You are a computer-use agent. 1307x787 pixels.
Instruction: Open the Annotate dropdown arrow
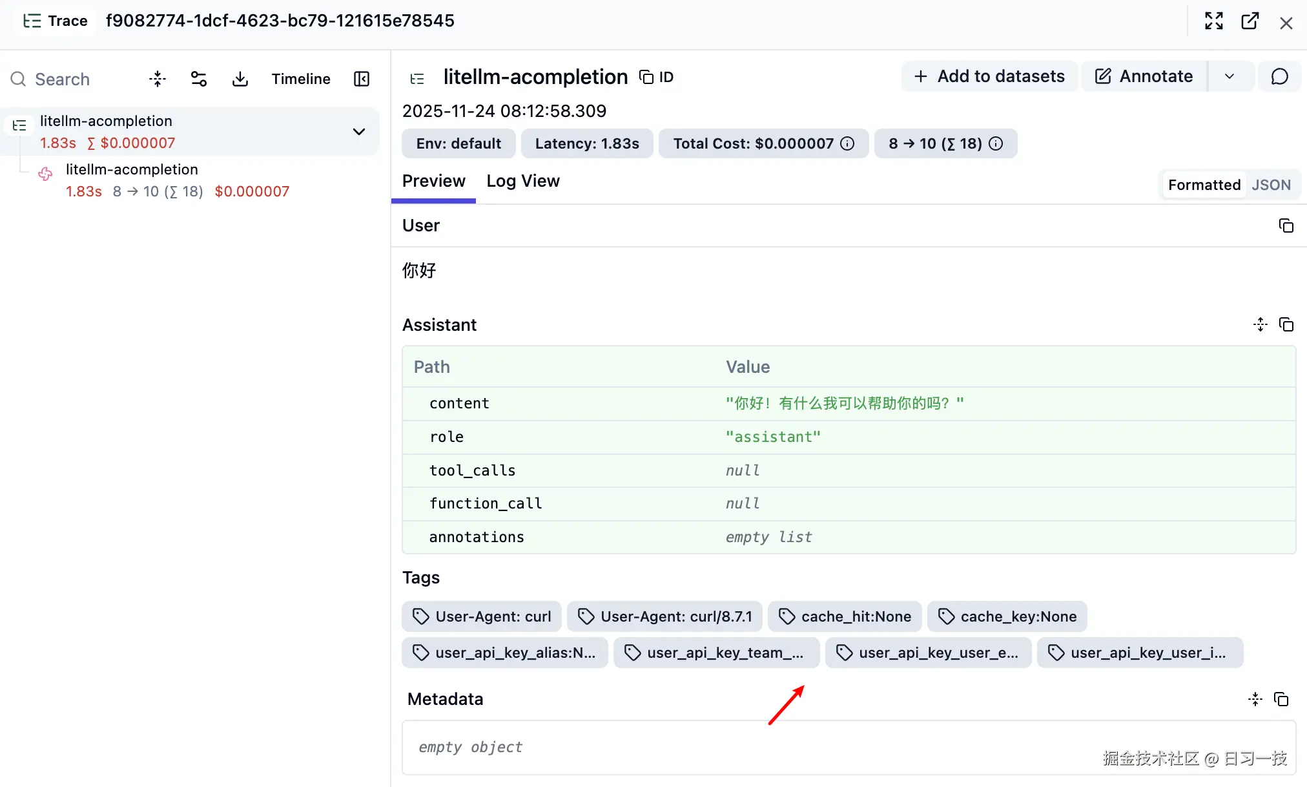1230,76
